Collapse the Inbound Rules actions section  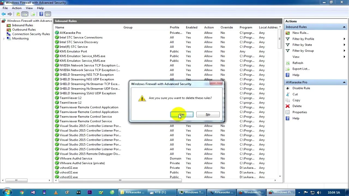click(x=344, y=27)
